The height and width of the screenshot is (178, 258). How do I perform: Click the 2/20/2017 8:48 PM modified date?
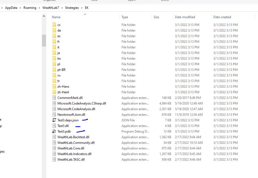(188, 98)
